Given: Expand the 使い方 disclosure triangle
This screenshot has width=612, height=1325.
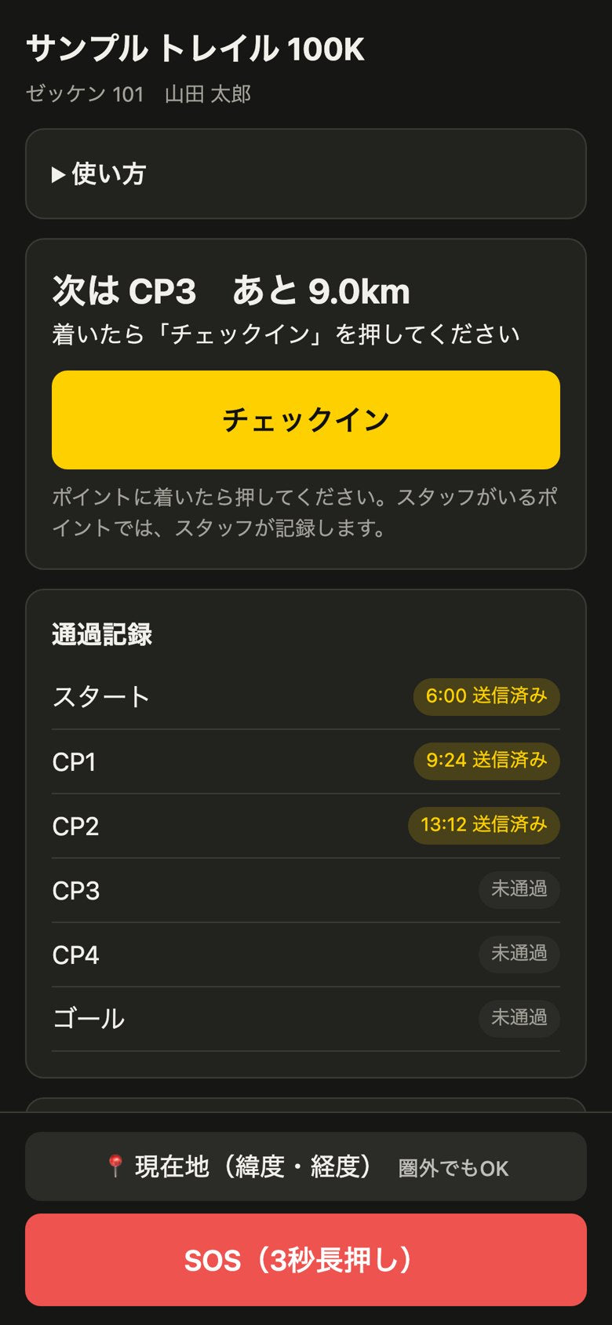Looking at the screenshot, I should (58, 174).
